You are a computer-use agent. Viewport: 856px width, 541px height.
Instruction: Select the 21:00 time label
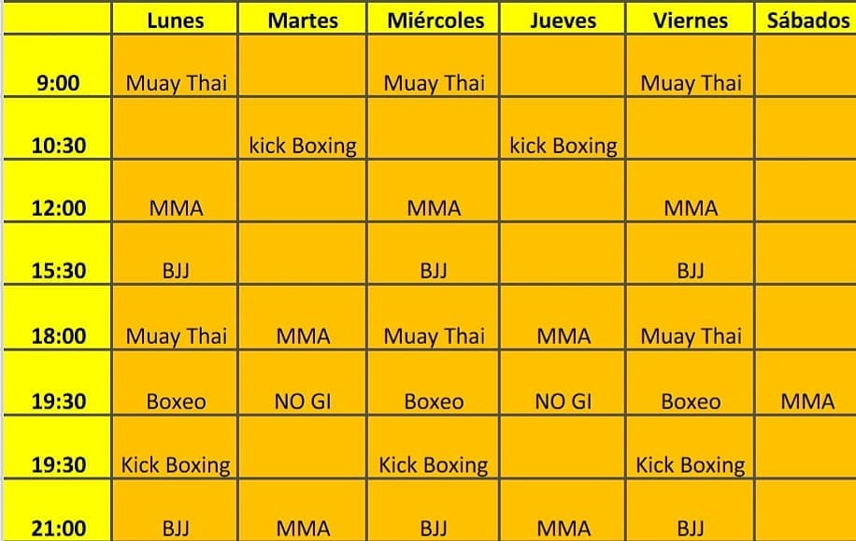58,529
